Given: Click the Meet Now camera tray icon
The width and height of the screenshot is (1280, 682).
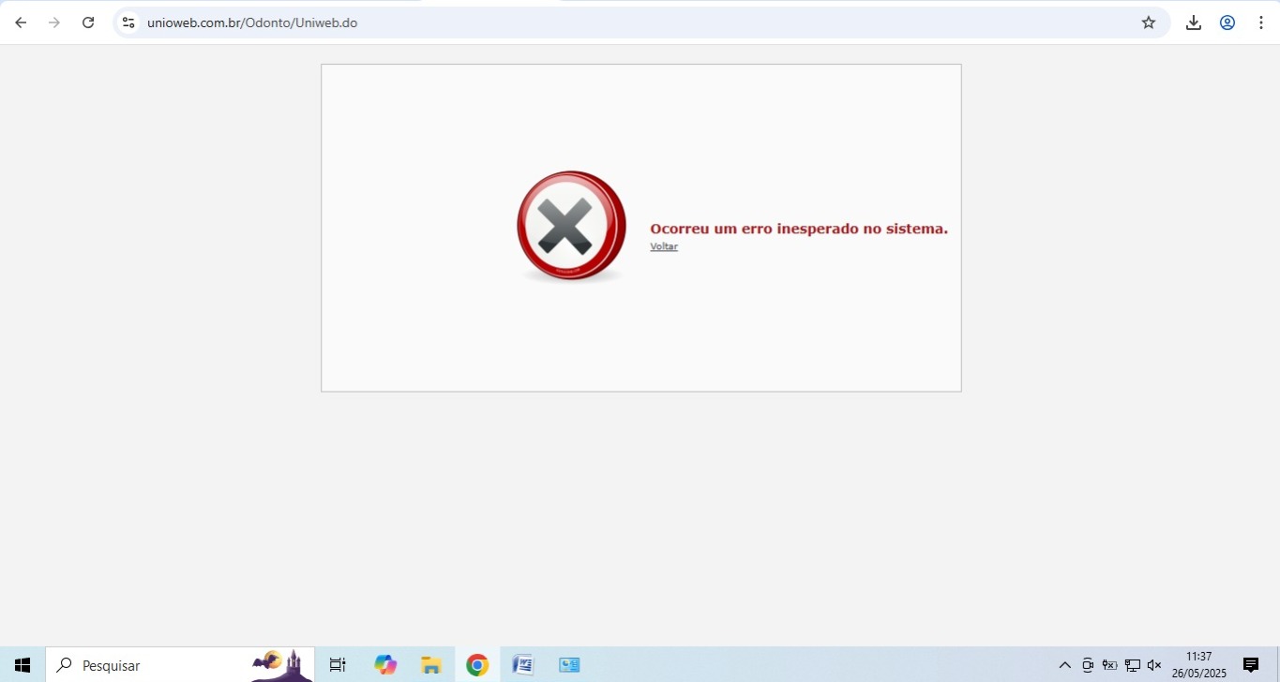Looking at the screenshot, I should (1088, 665).
